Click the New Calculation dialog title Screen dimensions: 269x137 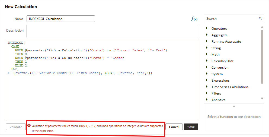(21, 7)
